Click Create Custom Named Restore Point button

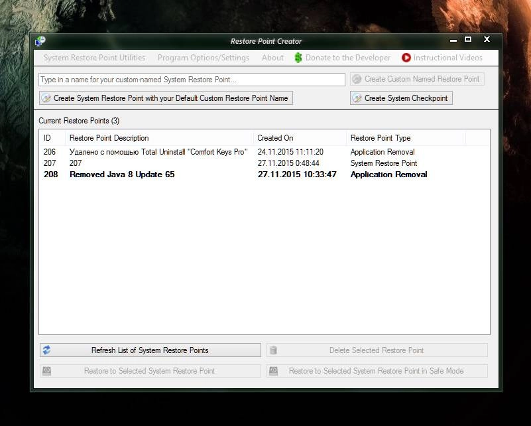pos(417,80)
